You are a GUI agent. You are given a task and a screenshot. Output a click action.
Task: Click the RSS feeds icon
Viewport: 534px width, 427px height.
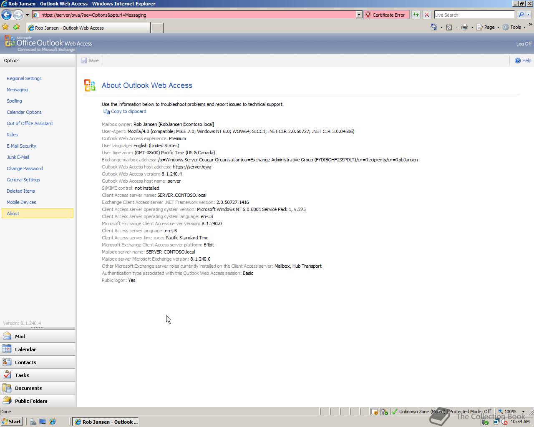pyautogui.click(x=449, y=27)
